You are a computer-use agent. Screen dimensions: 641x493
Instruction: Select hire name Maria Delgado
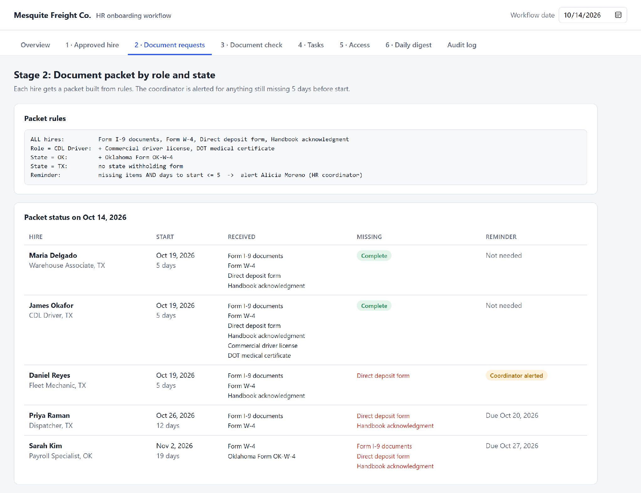(x=53, y=255)
